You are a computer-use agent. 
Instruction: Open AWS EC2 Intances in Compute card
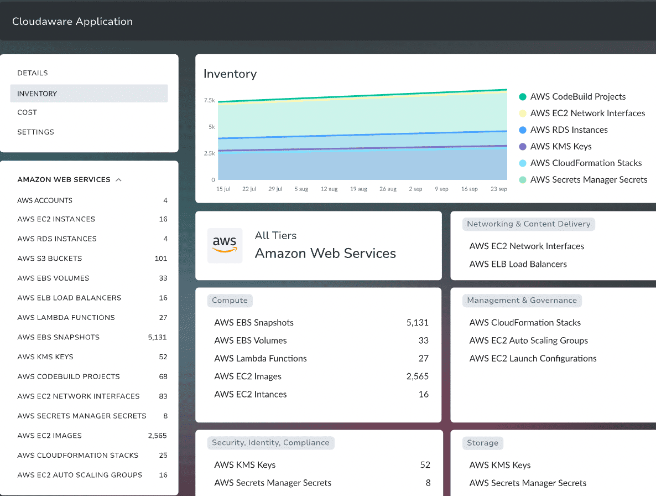251,394
